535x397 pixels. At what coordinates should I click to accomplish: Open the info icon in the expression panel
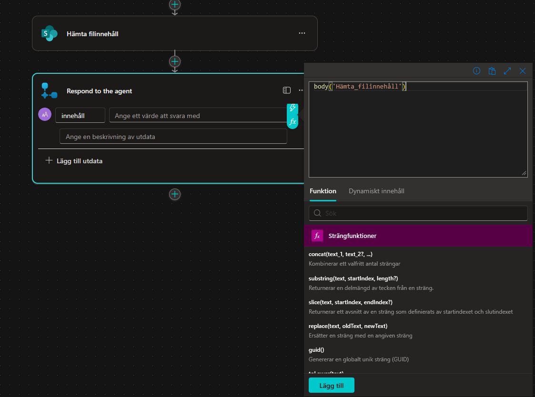(x=477, y=70)
